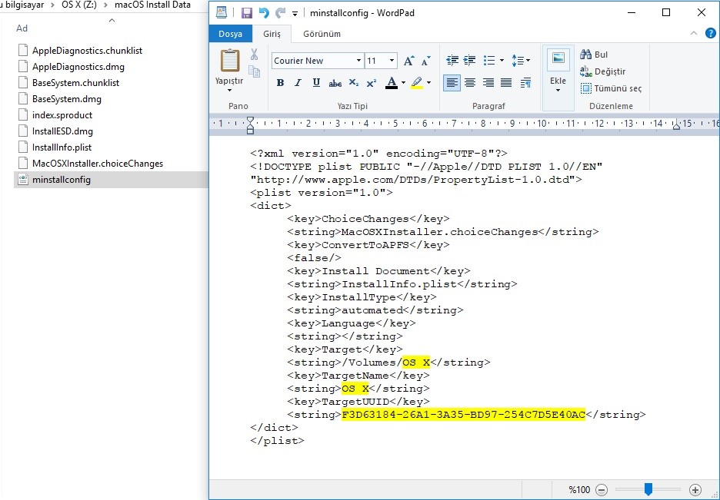Center align the paragraph text

(x=470, y=83)
